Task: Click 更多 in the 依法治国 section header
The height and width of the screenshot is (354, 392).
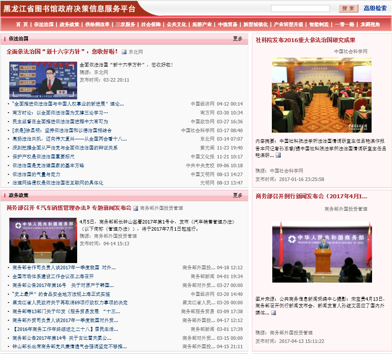Action: pos(238,39)
